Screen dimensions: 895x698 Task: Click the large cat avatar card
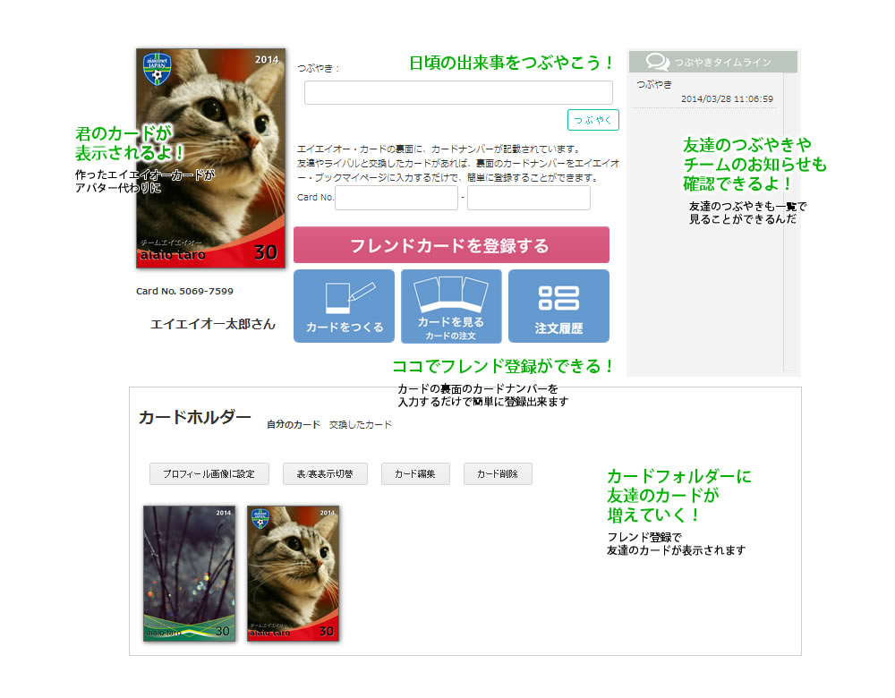pos(210,158)
